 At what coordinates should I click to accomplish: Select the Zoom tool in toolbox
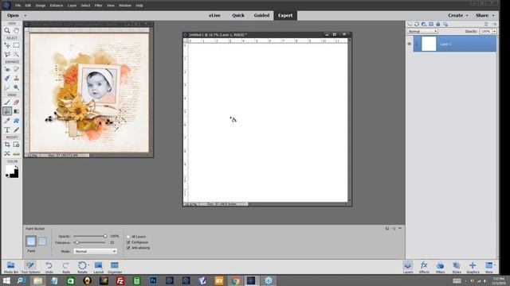tap(7, 30)
